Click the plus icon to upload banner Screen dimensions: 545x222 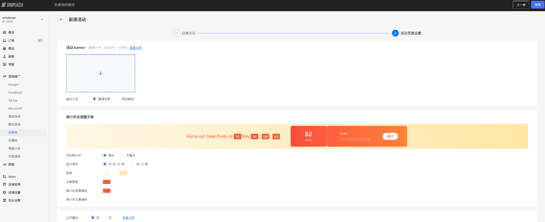[x=100, y=73]
